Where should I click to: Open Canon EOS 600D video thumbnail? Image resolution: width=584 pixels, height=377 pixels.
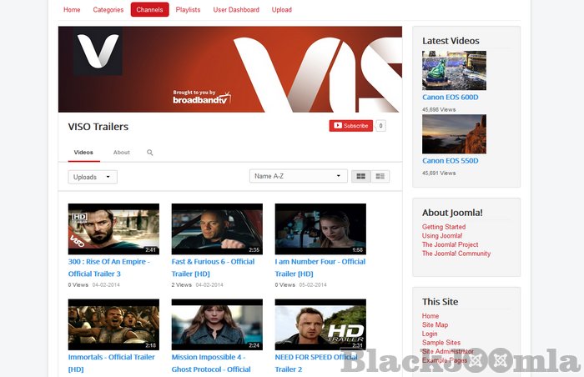pos(454,70)
